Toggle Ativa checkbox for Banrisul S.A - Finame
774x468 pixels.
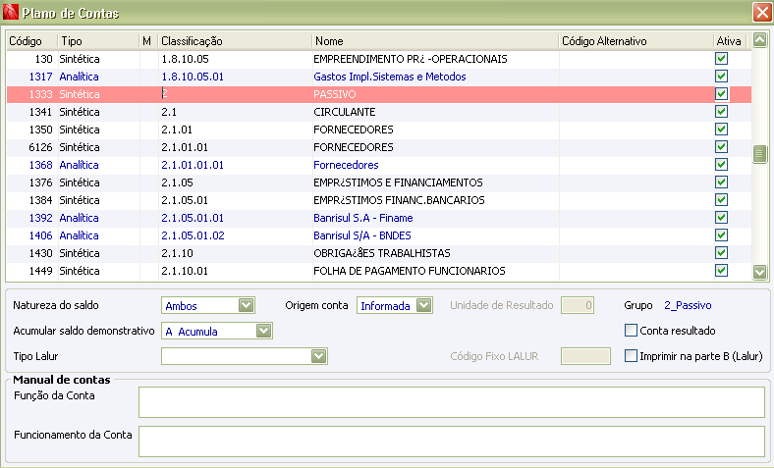coord(721,218)
